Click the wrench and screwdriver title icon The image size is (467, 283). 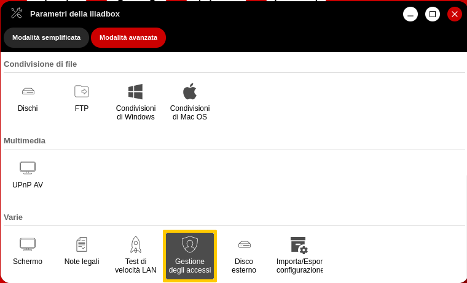(17, 13)
